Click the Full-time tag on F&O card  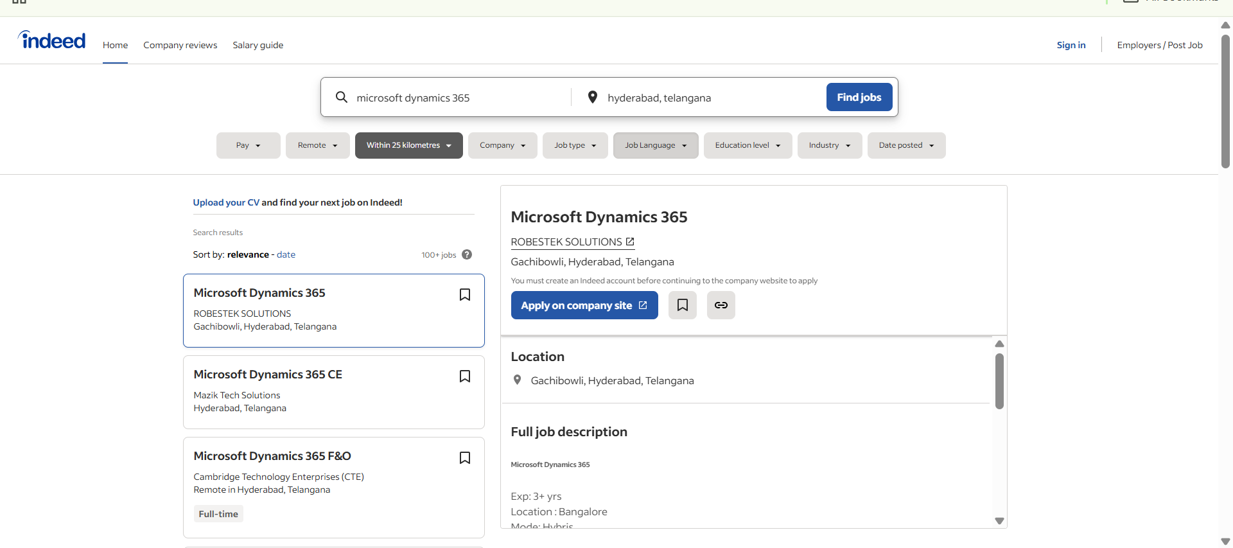218,514
